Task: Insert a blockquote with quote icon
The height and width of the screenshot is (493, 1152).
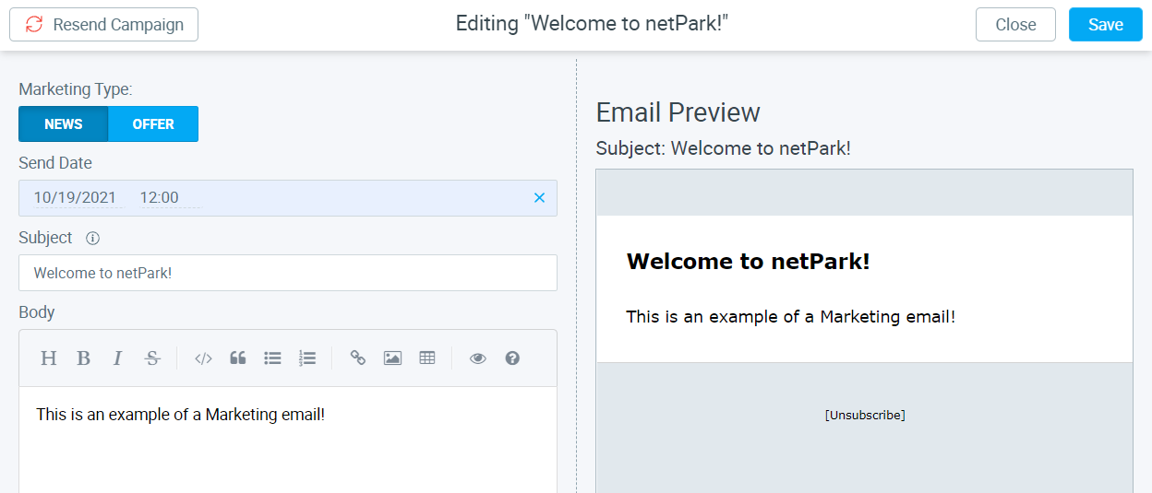Action: [237, 358]
